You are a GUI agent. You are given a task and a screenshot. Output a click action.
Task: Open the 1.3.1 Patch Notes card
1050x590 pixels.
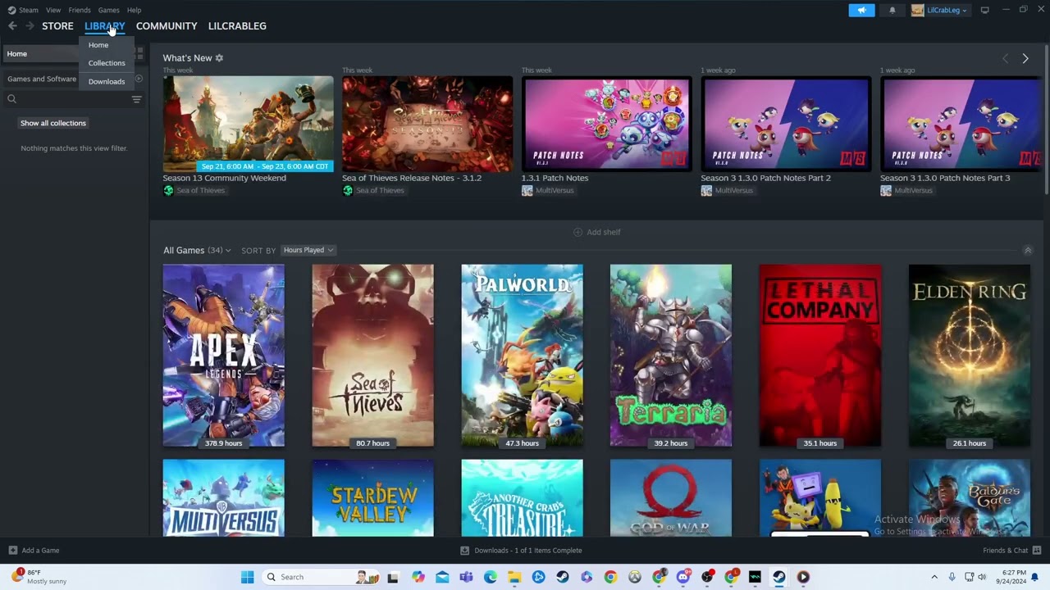point(606,123)
